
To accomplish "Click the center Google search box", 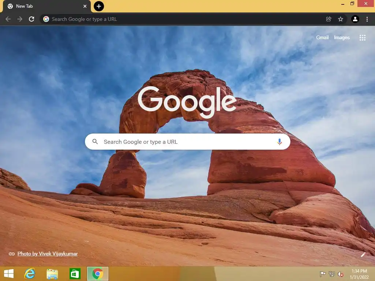I will (187, 142).
